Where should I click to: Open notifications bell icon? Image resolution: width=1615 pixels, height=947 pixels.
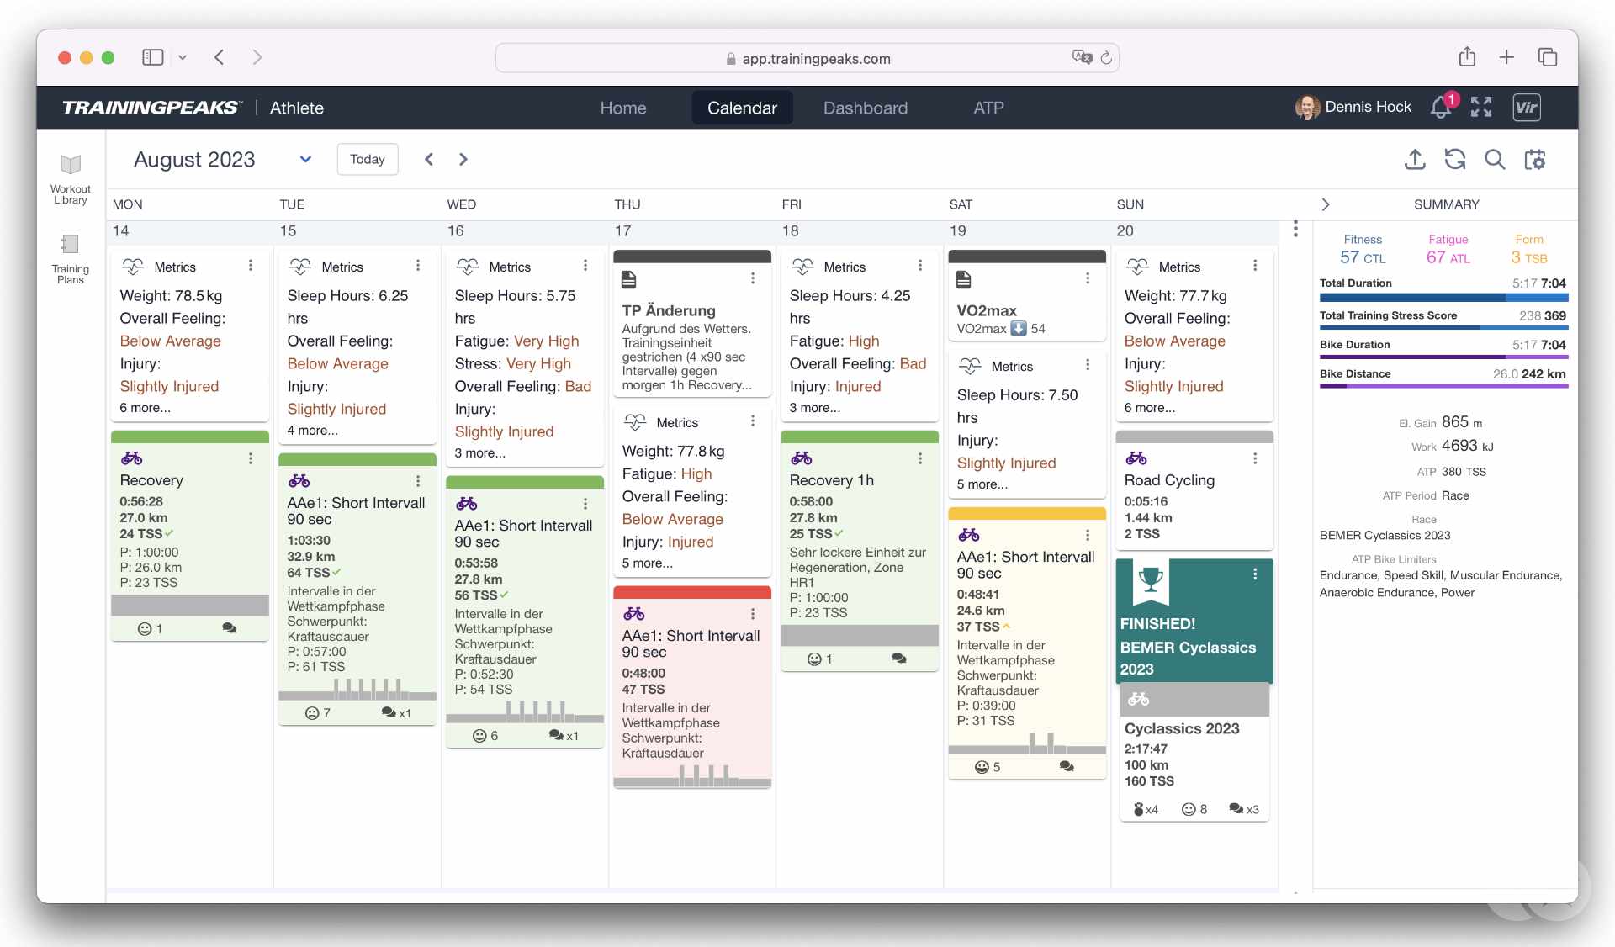(x=1442, y=107)
